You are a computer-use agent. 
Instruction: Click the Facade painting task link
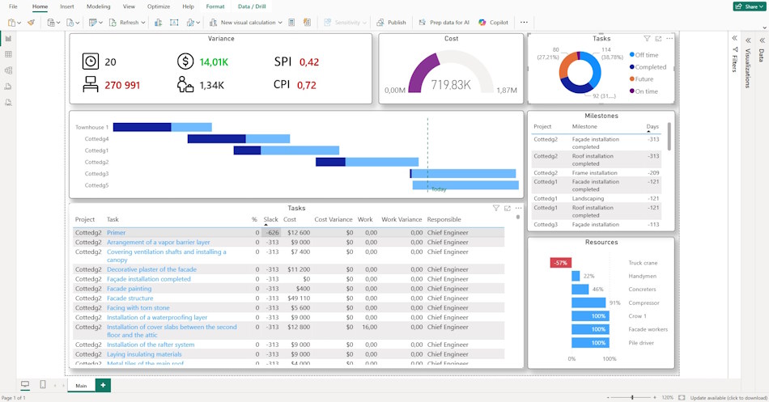[x=130, y=289]
